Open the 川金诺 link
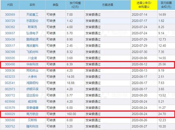 point(32,58)
